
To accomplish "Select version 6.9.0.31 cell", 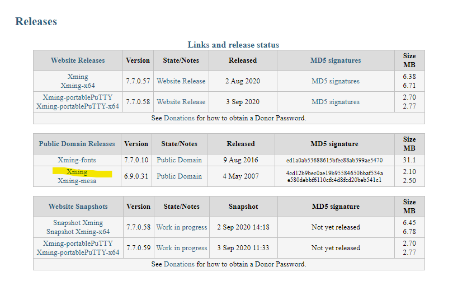I will pyautogui.click(x=136, y=176).
